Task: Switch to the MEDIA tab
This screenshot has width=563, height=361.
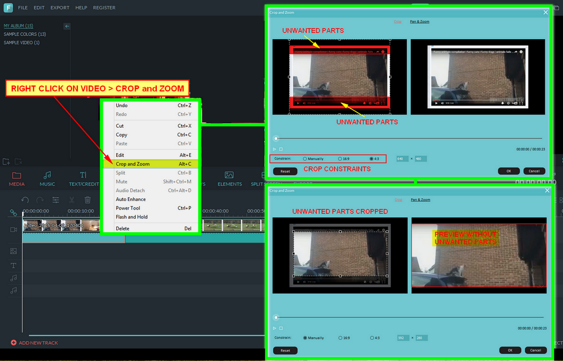Action: [x=16, y=179]
